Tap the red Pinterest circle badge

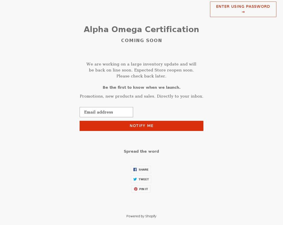tap(136, 189)
